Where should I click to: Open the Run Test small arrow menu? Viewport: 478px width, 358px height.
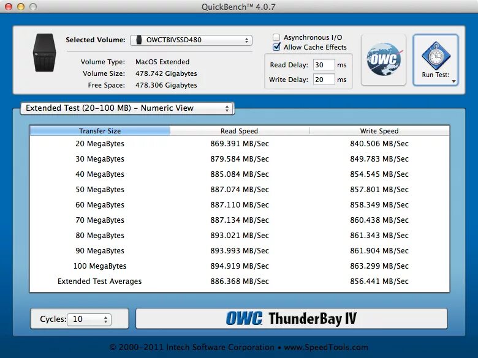pyautogui.click(x=453, y=81)
